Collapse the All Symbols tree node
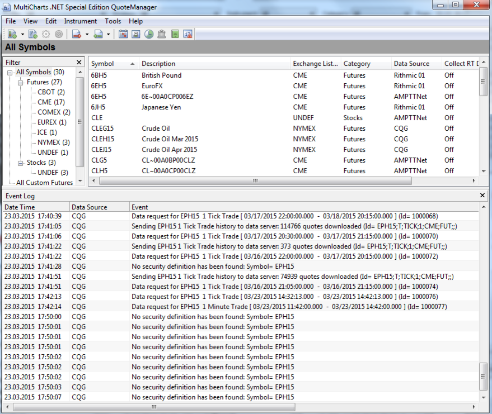The width and height of the screenshot is (492, 414). click(x=10, y=73)
